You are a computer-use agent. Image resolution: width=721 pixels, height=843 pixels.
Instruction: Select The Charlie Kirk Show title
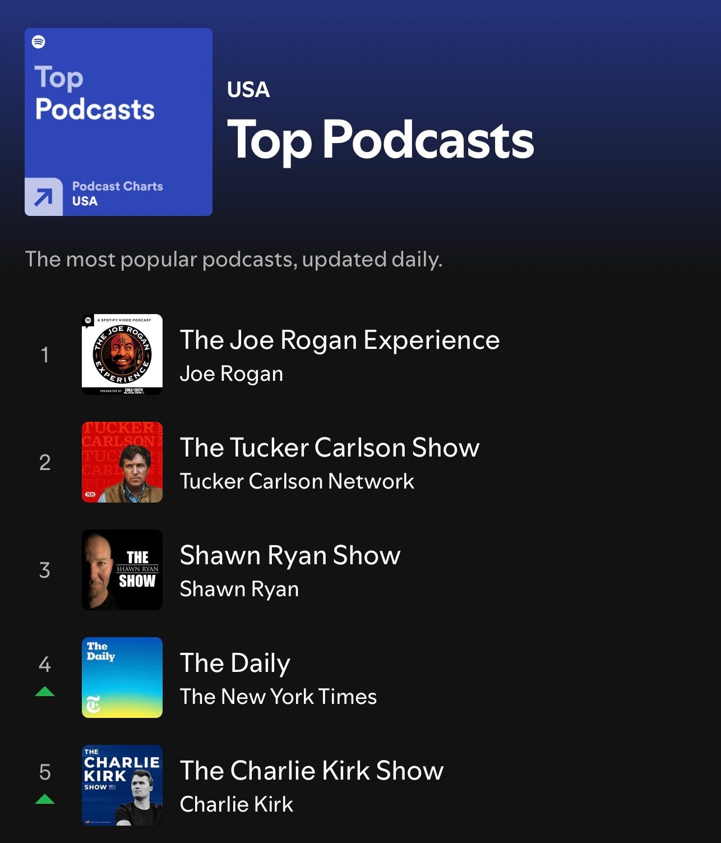point(312,771)
